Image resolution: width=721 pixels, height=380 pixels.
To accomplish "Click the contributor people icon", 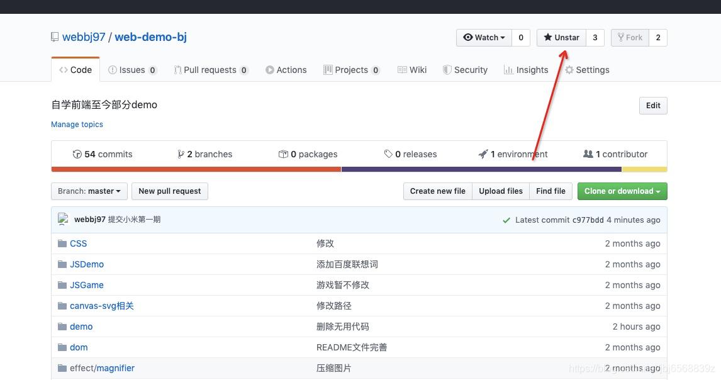I will coord(588,154).
